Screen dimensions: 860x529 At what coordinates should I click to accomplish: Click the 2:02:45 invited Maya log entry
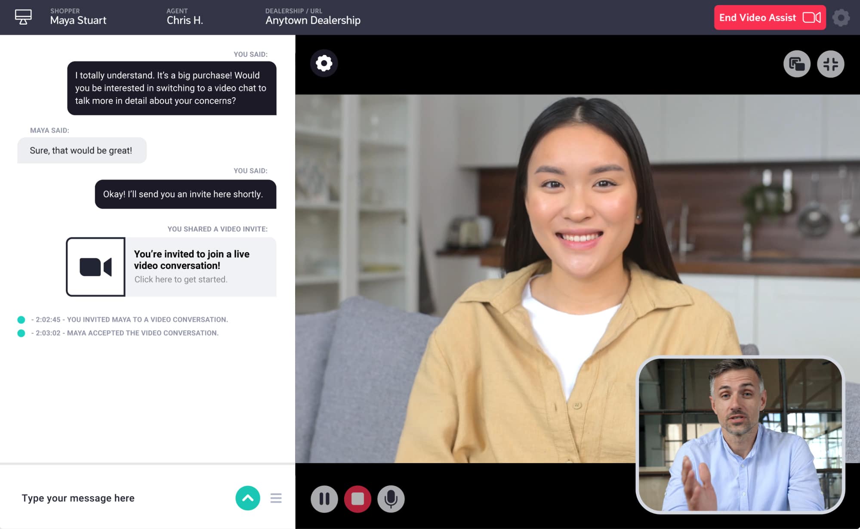123,319
